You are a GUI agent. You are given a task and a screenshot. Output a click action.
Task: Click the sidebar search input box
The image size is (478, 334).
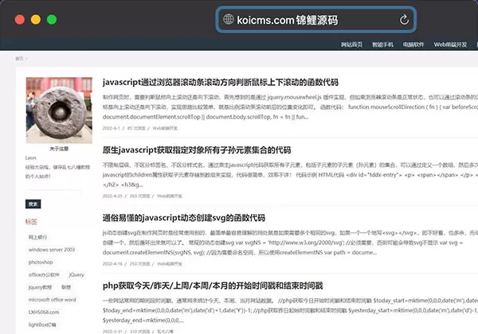pos(53,194)
